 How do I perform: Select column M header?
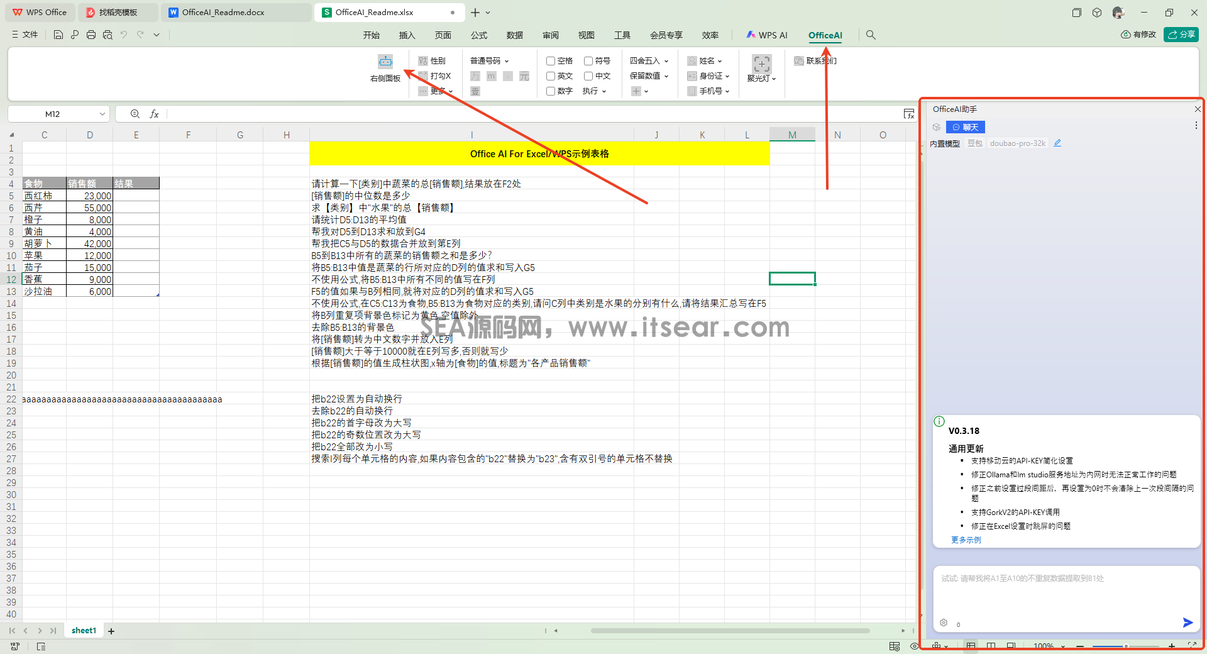pos(792,135)
